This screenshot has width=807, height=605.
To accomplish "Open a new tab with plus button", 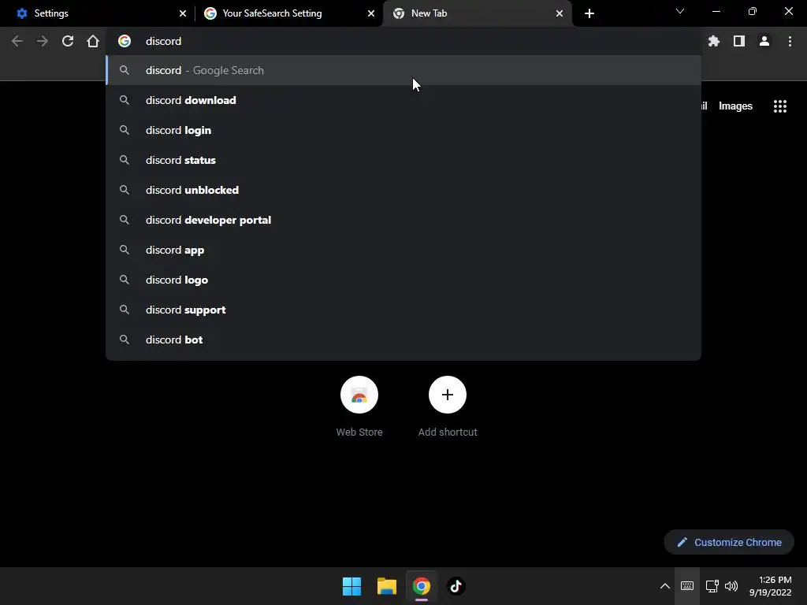I will pyautogui.click(x=589, y=13).
